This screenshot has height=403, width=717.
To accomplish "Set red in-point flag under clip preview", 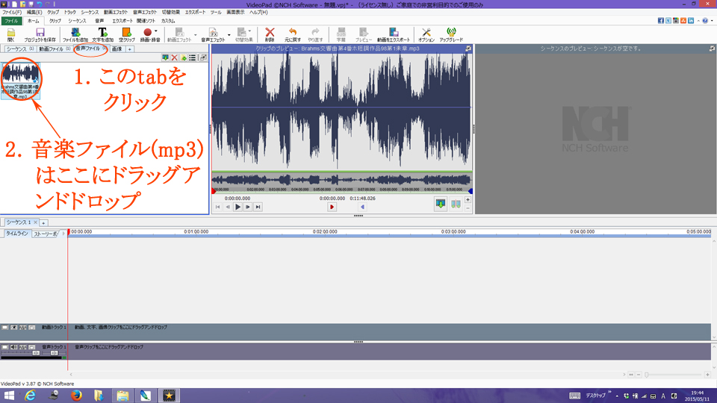I will tap(332, 207).
